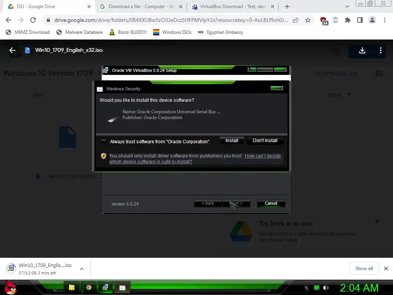Open volume control in system tray

[326, 288]
